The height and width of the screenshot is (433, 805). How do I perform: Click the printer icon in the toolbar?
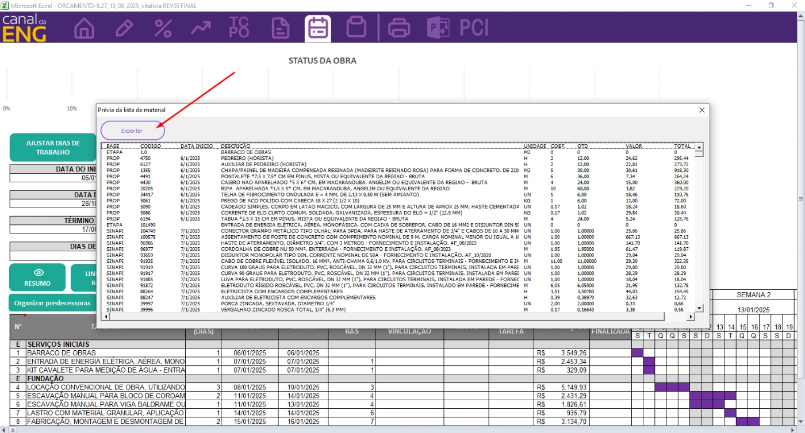(399, 28)
